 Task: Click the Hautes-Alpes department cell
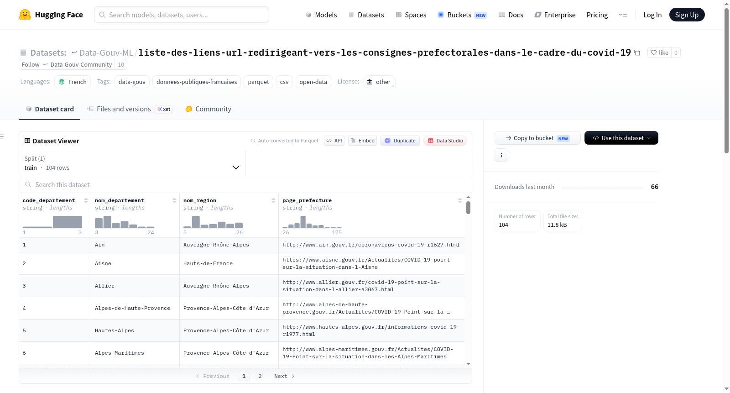click(x=135, y=330)
